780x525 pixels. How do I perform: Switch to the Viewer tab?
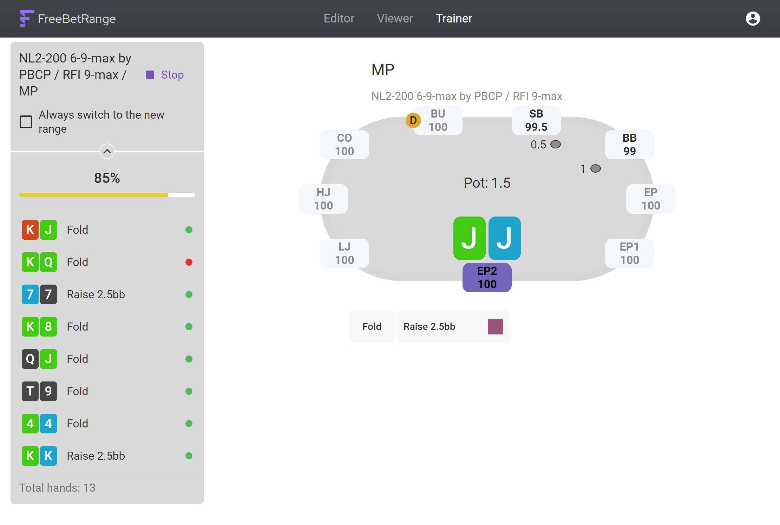pyautogui.click(x=395, y=18)
